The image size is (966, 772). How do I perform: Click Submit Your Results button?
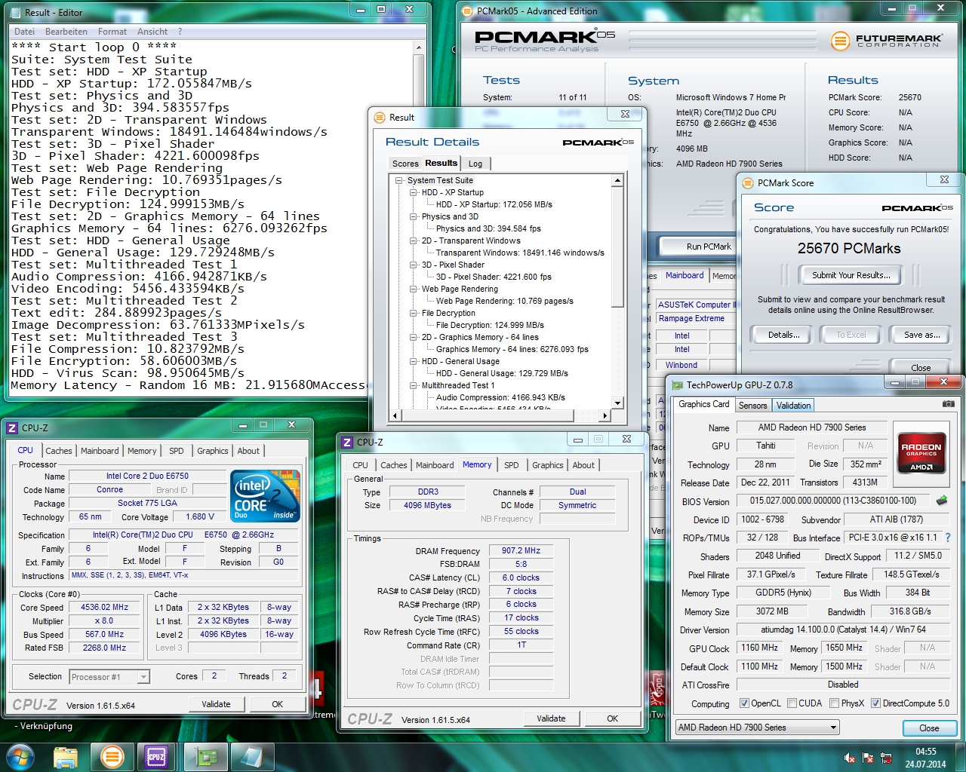click(851, 275)
